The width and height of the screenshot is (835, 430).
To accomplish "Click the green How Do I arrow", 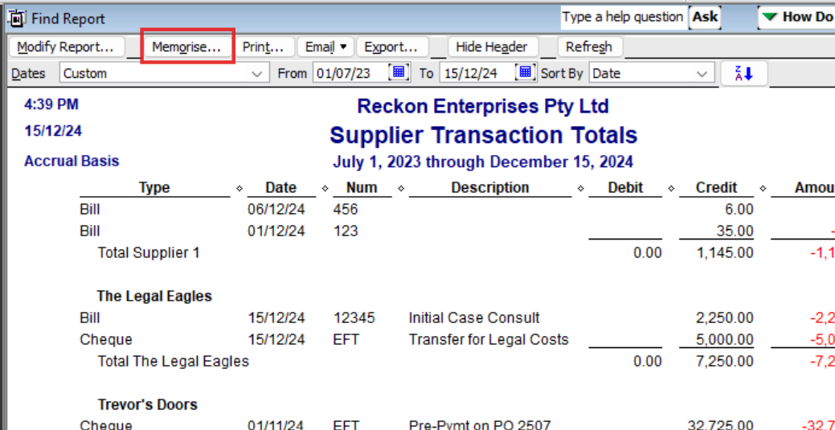I will click(769, 17).
